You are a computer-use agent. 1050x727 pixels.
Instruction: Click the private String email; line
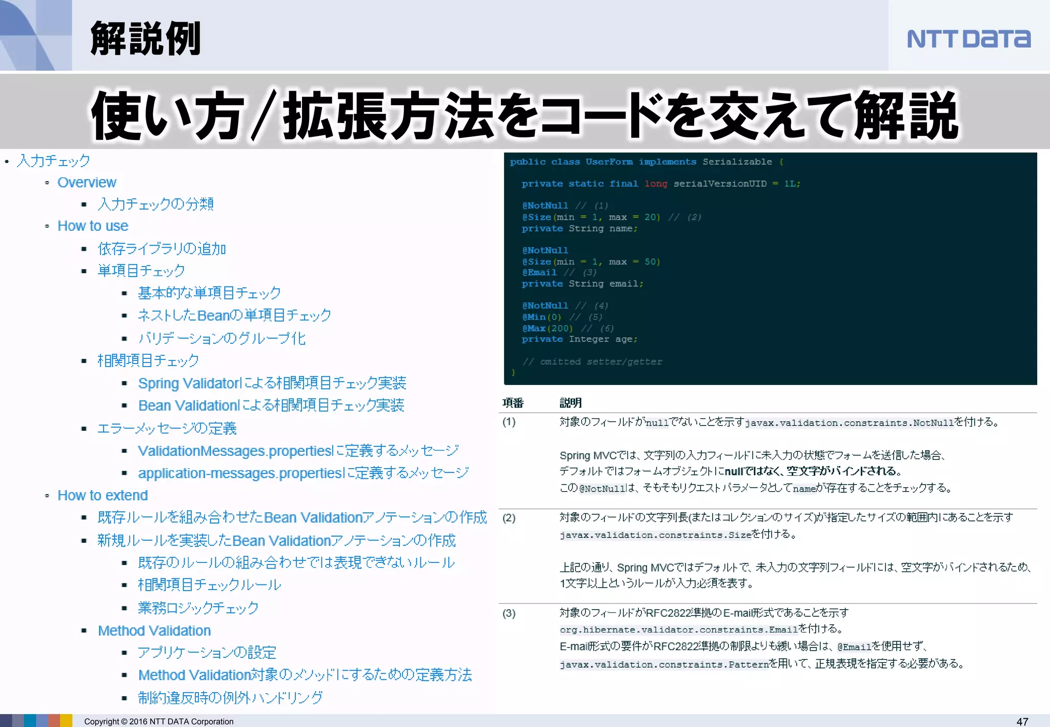pos(582,284)
